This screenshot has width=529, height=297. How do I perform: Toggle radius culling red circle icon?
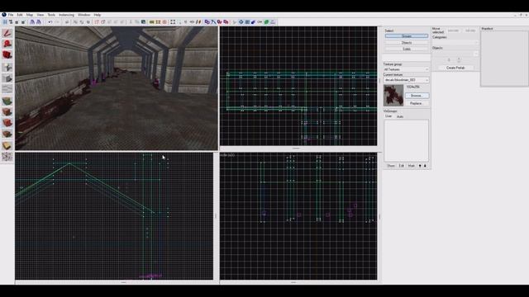click(164, 22)
